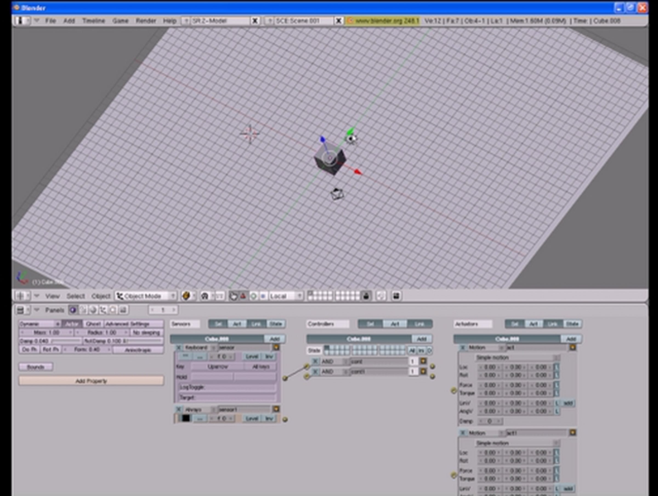Open the Object Mode dropdown
This screenshot has width=658, height=496.
pyautogui.click(x=146, y=296)
